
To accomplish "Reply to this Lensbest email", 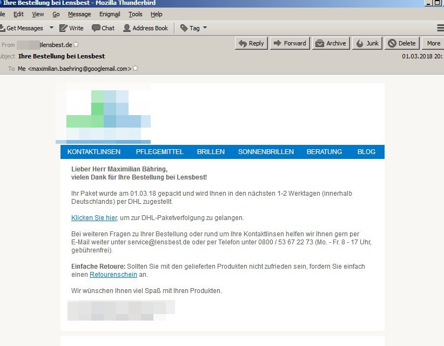I will [x=251, y=43].
